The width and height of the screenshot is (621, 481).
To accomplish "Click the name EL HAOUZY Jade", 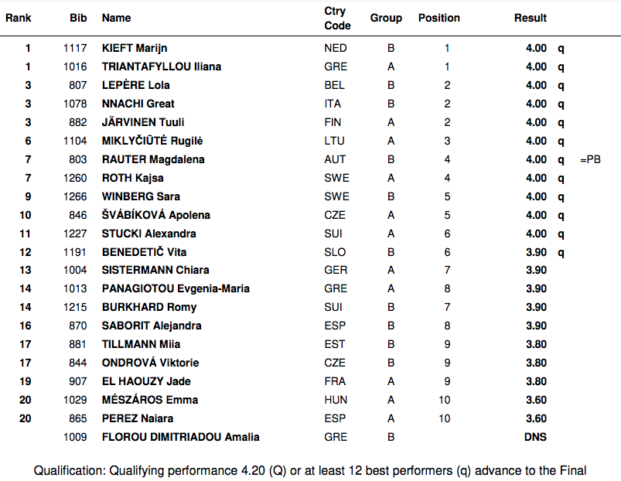I will pyautogui.click(x=146, y=381).
